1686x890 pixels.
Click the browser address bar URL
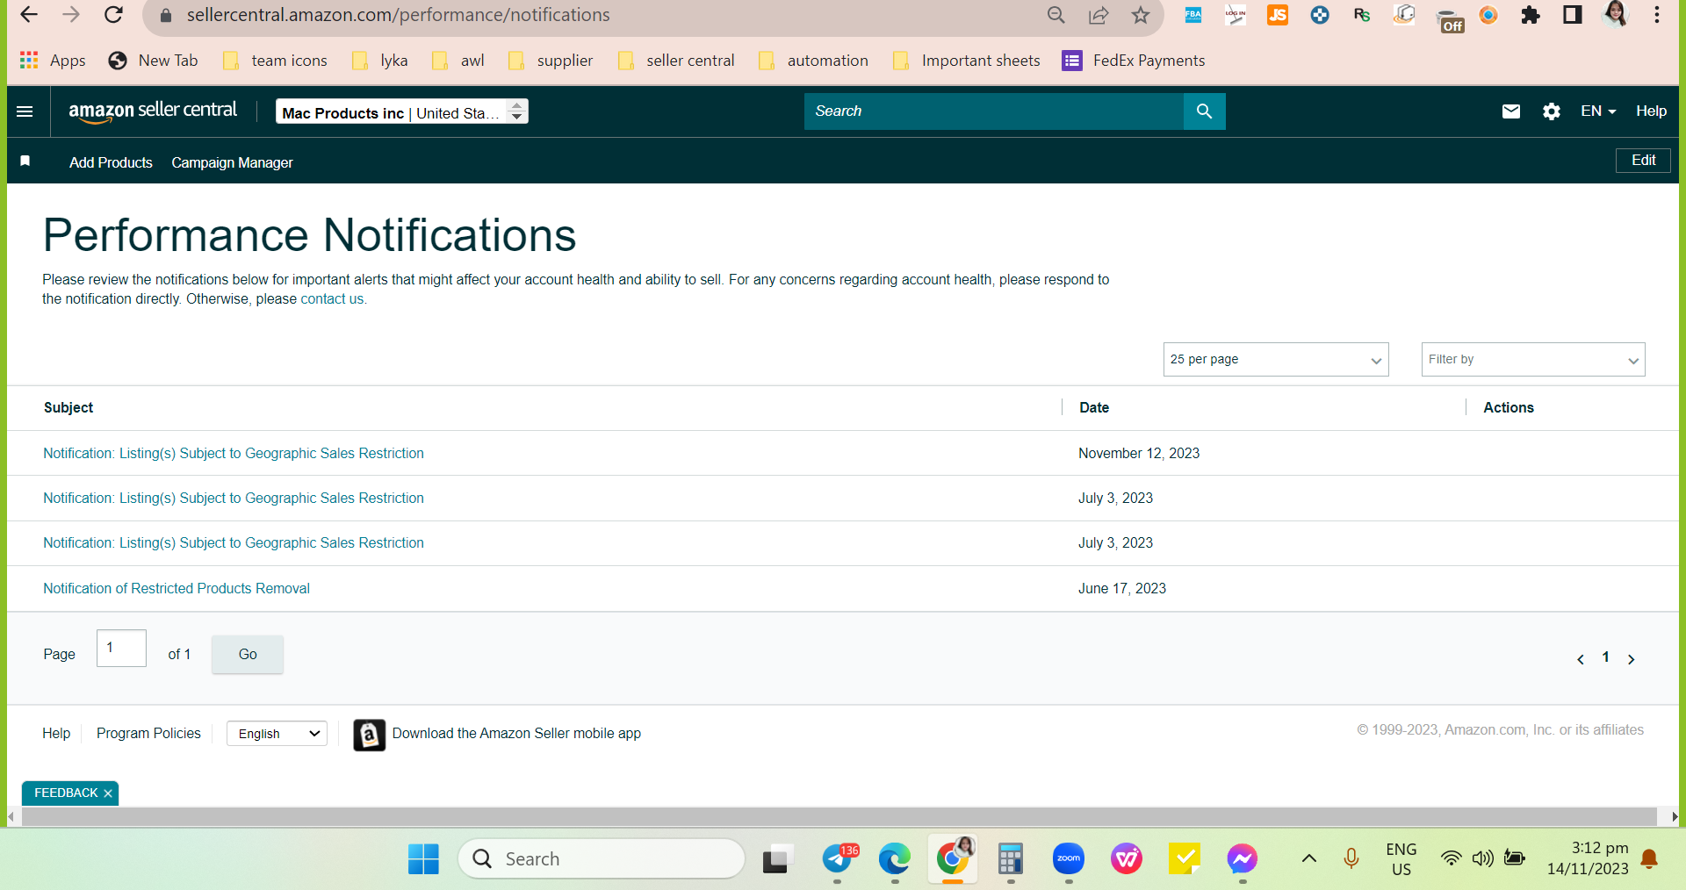[x=398, y=15]
